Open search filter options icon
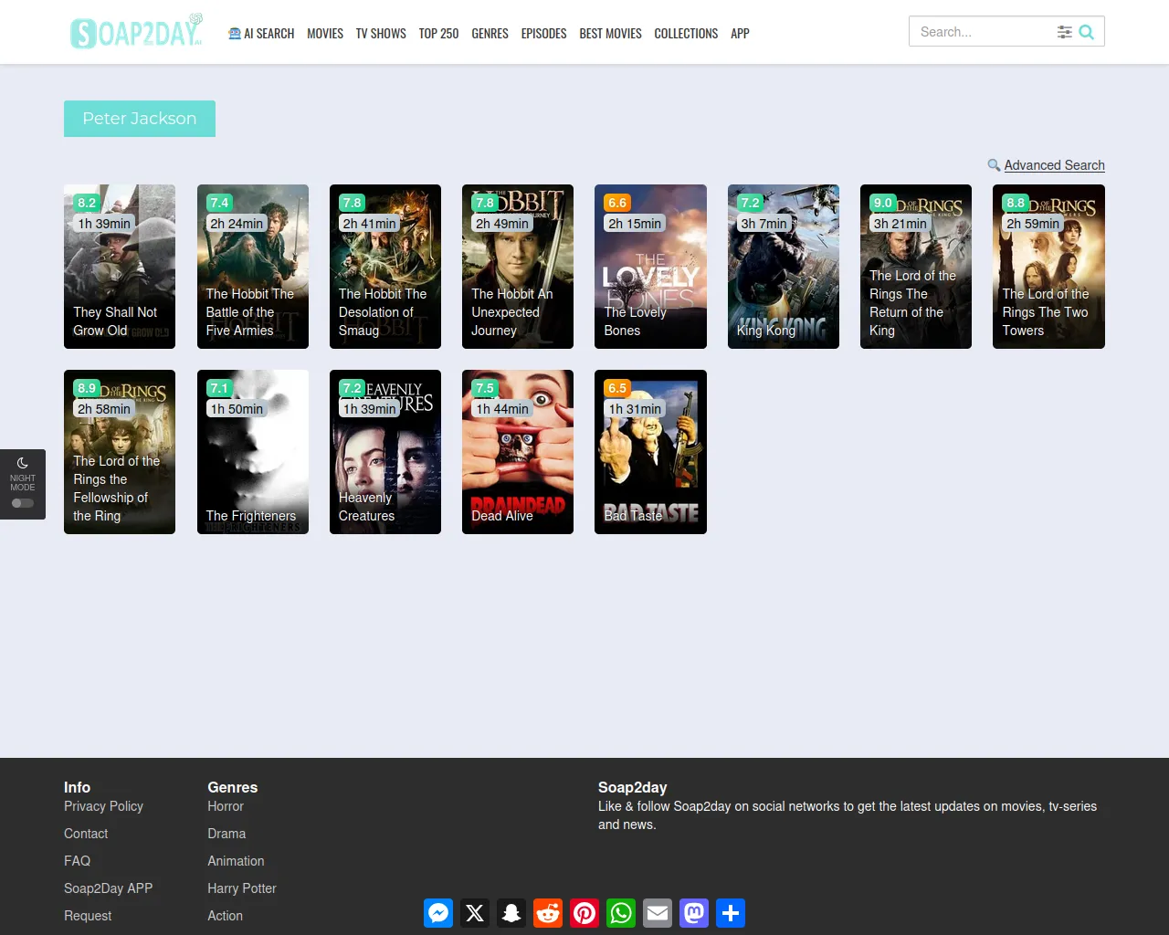Image resolution: width=1169 pixels, height=935 pixels. point(1064,32)
